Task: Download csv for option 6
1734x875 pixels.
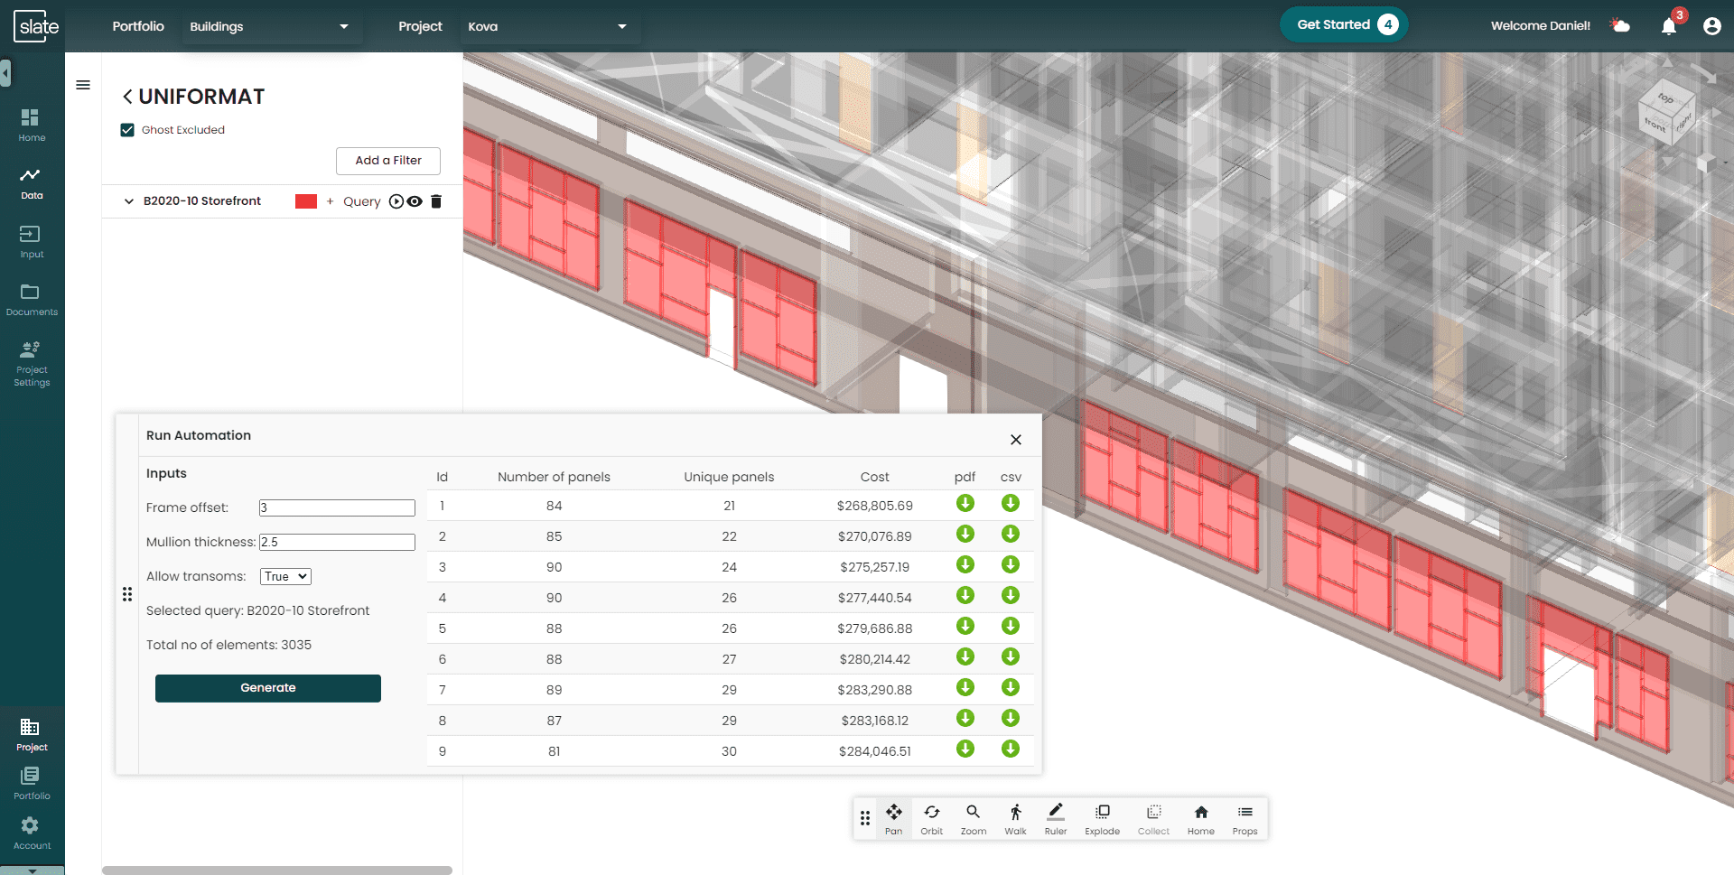Action: [x=1011, y=657]
